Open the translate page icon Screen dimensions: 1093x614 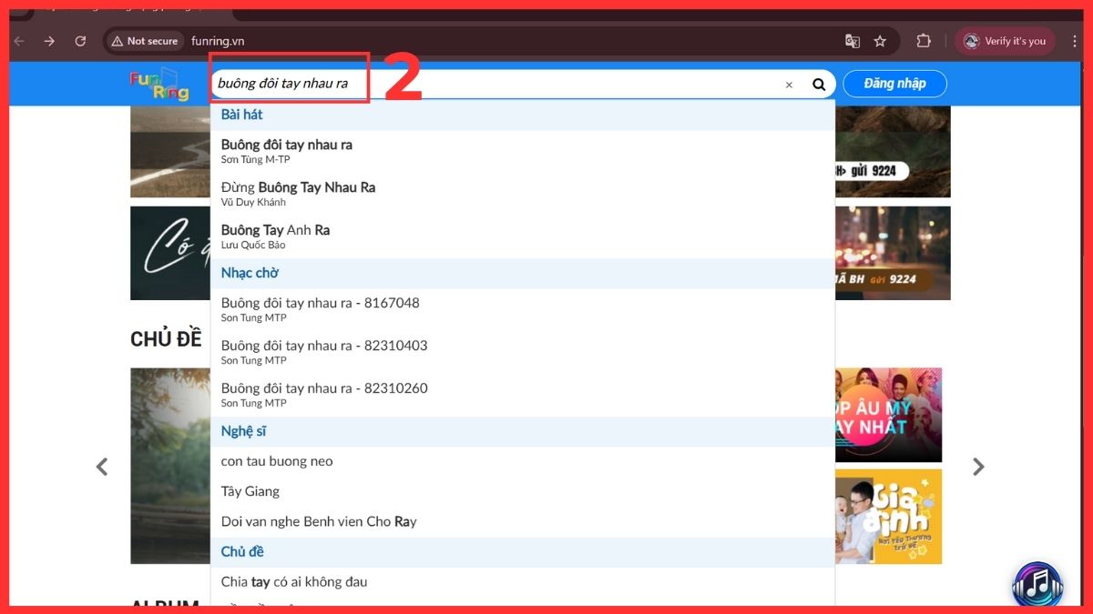tap(853, 41)
